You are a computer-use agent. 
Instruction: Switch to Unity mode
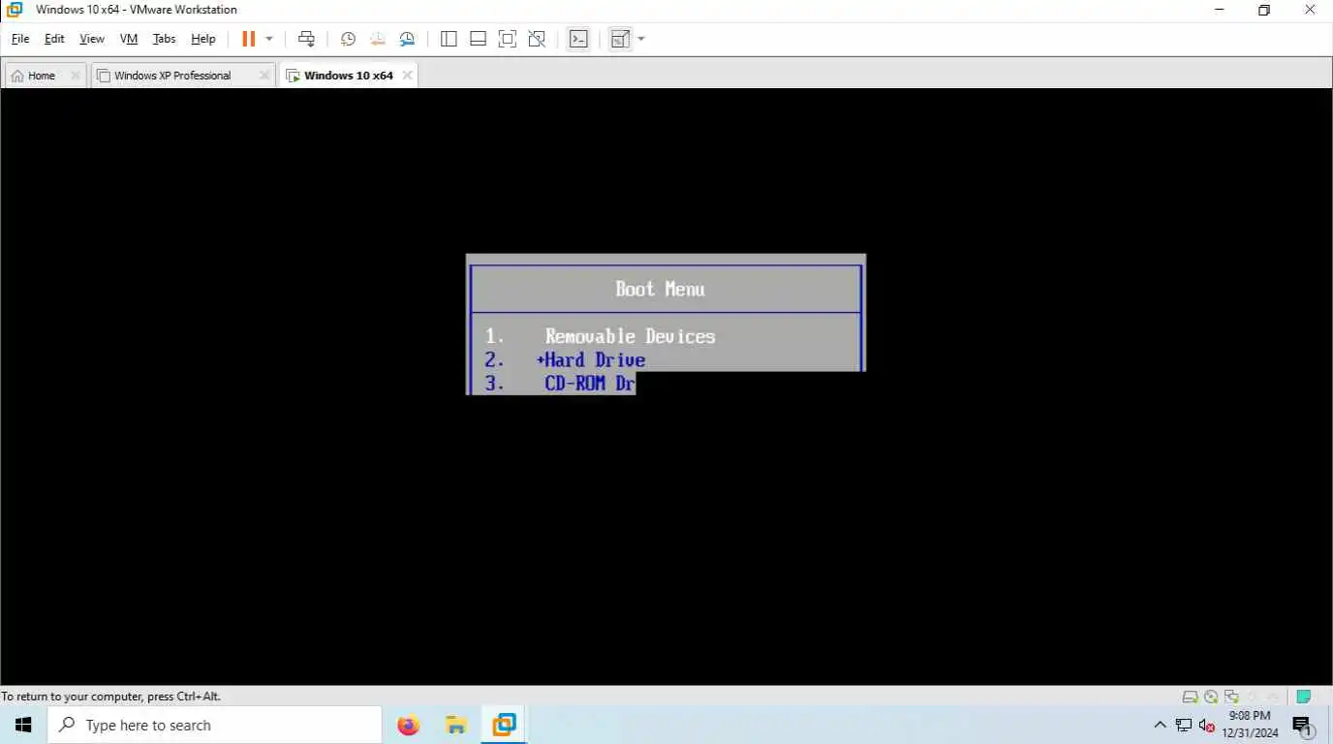pos(537,39)
